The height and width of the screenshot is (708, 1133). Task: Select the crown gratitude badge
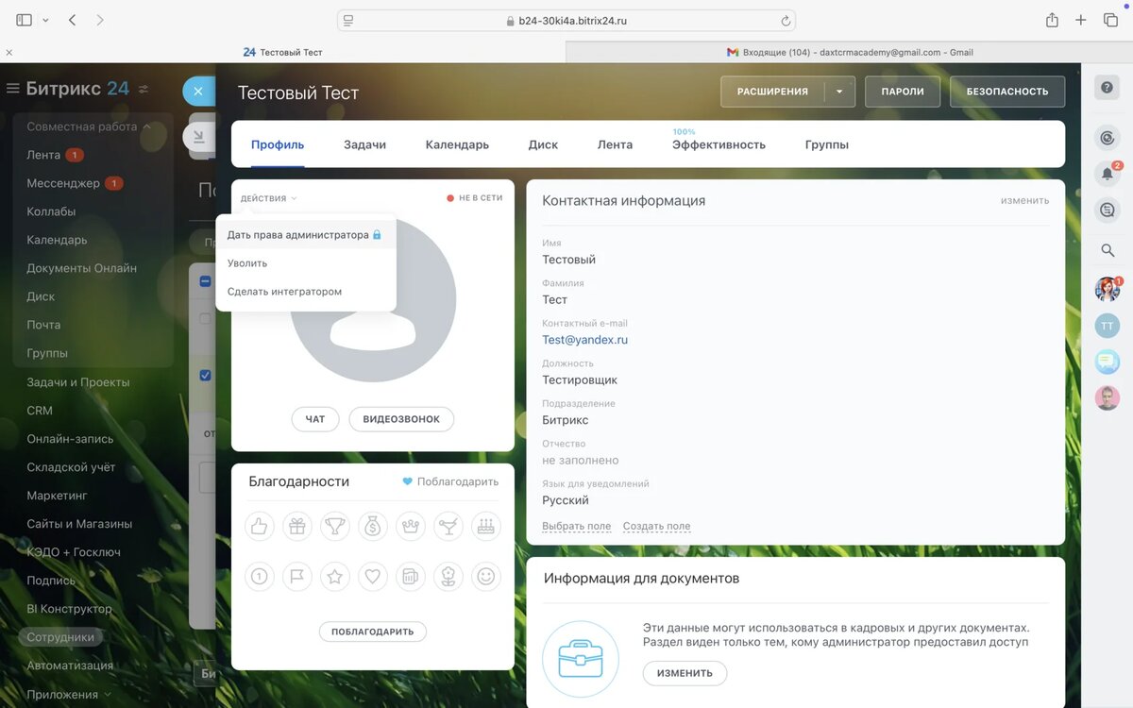tap(411, 526)
